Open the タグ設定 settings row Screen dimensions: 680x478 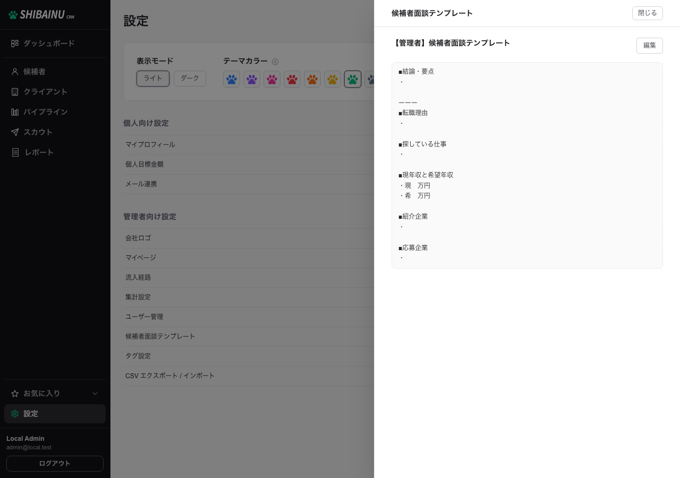249,356
